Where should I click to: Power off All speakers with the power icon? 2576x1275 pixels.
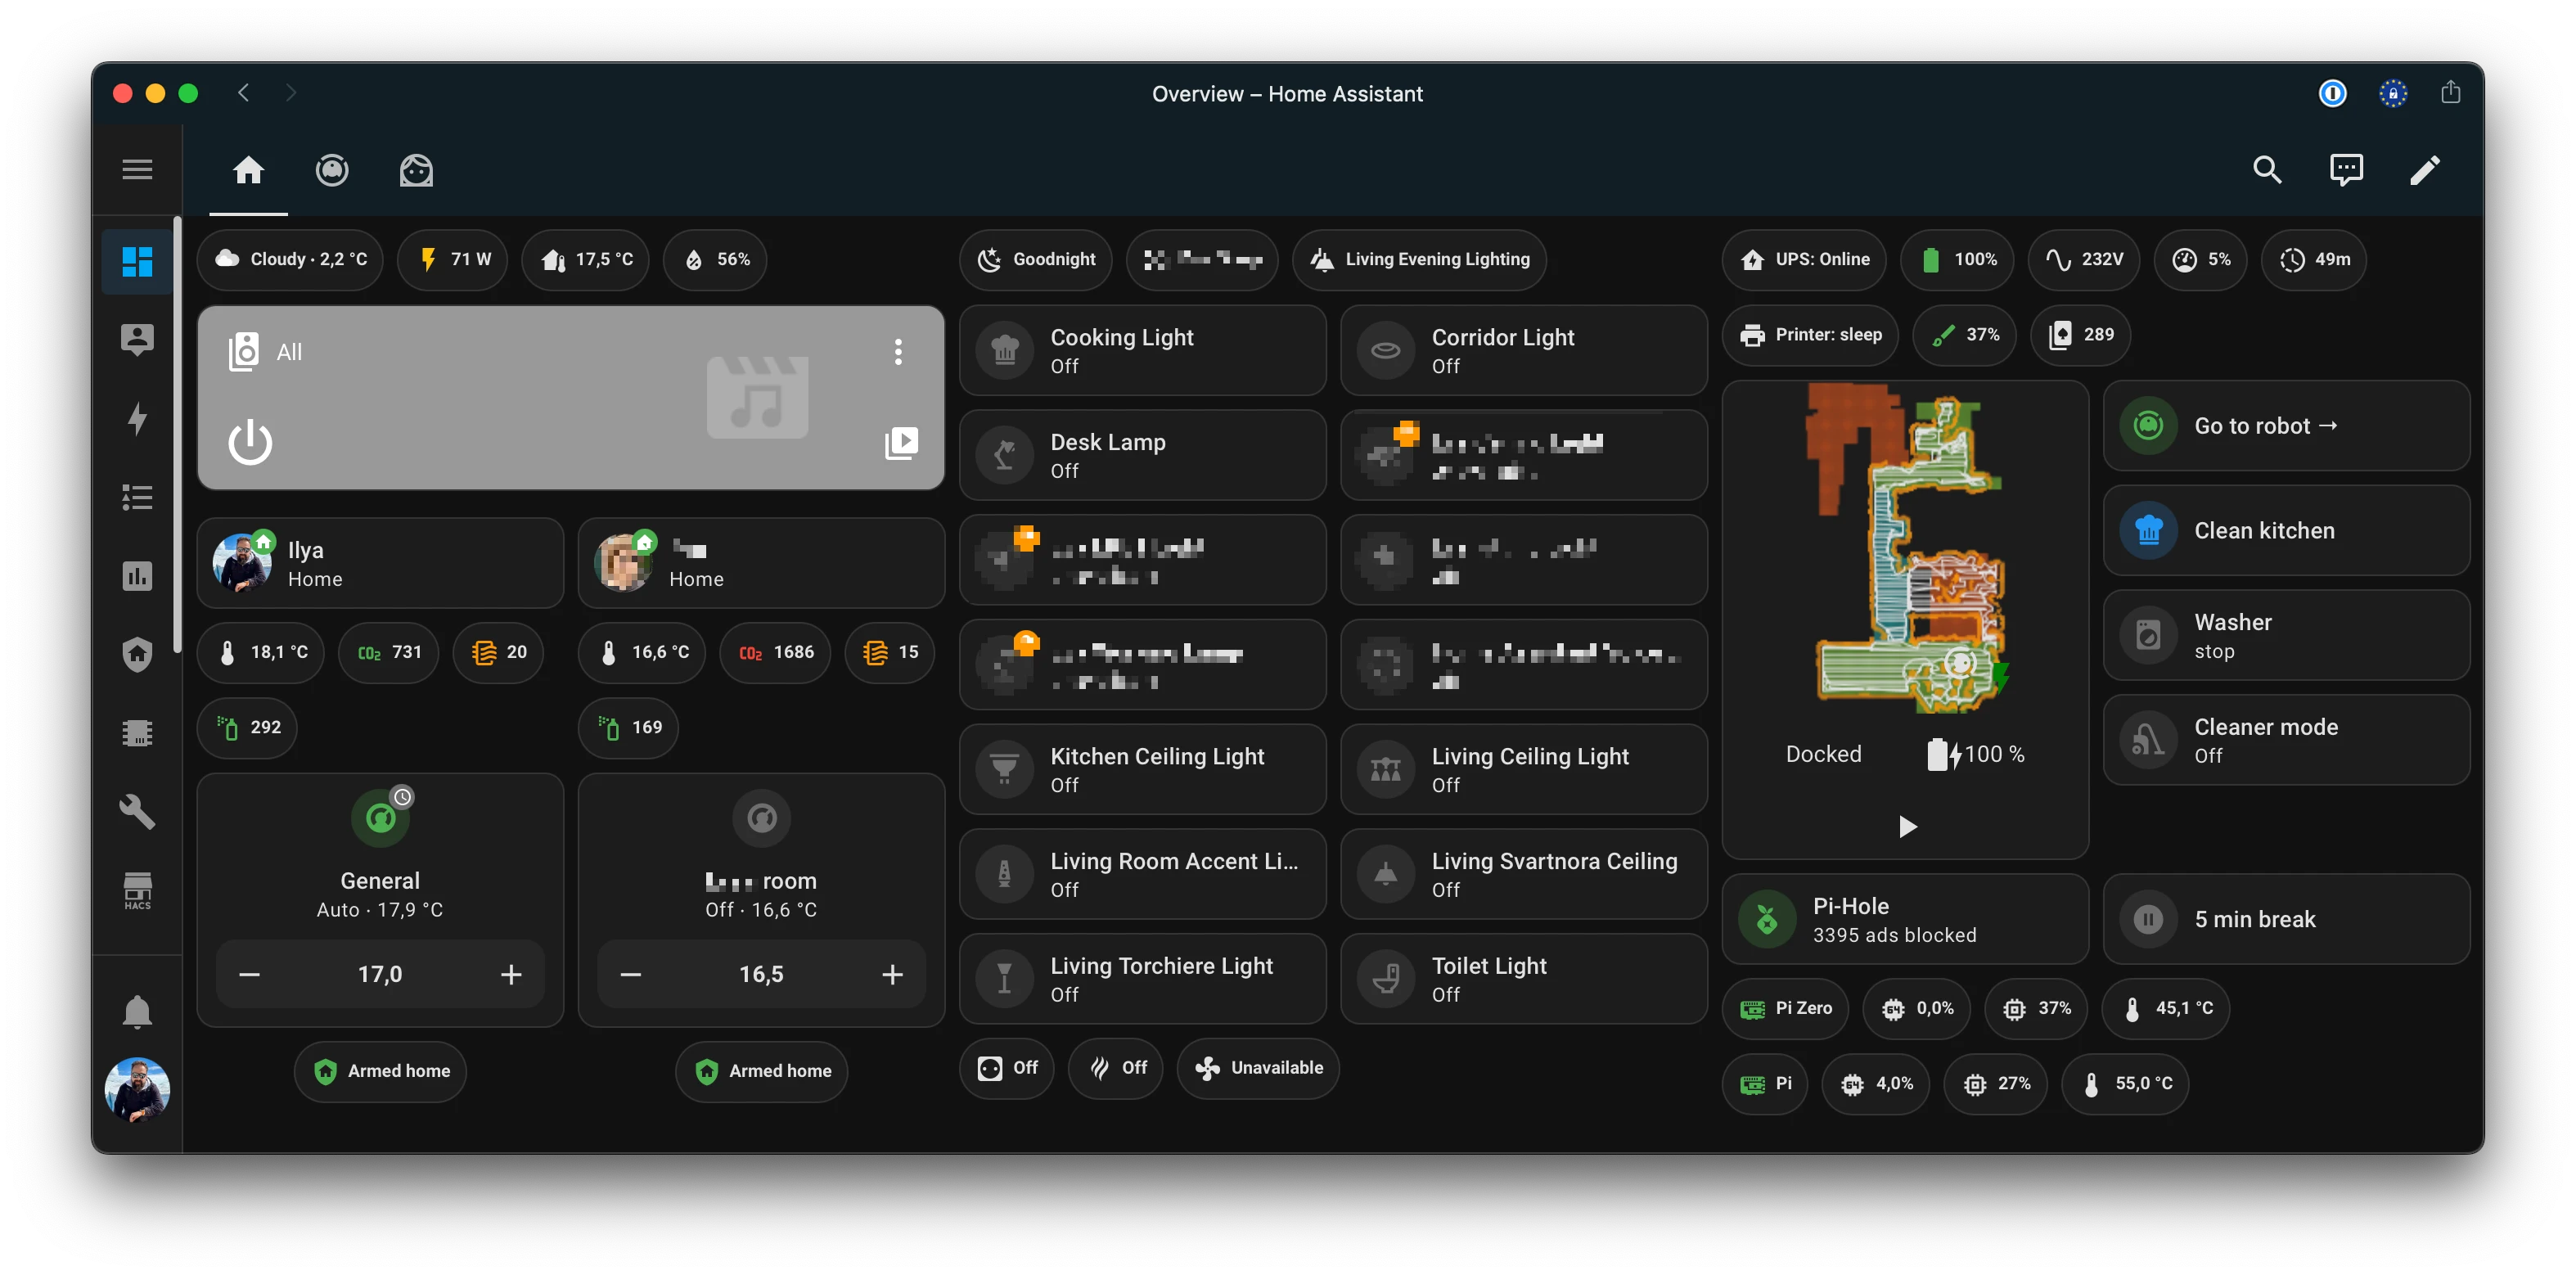[250, 442]
